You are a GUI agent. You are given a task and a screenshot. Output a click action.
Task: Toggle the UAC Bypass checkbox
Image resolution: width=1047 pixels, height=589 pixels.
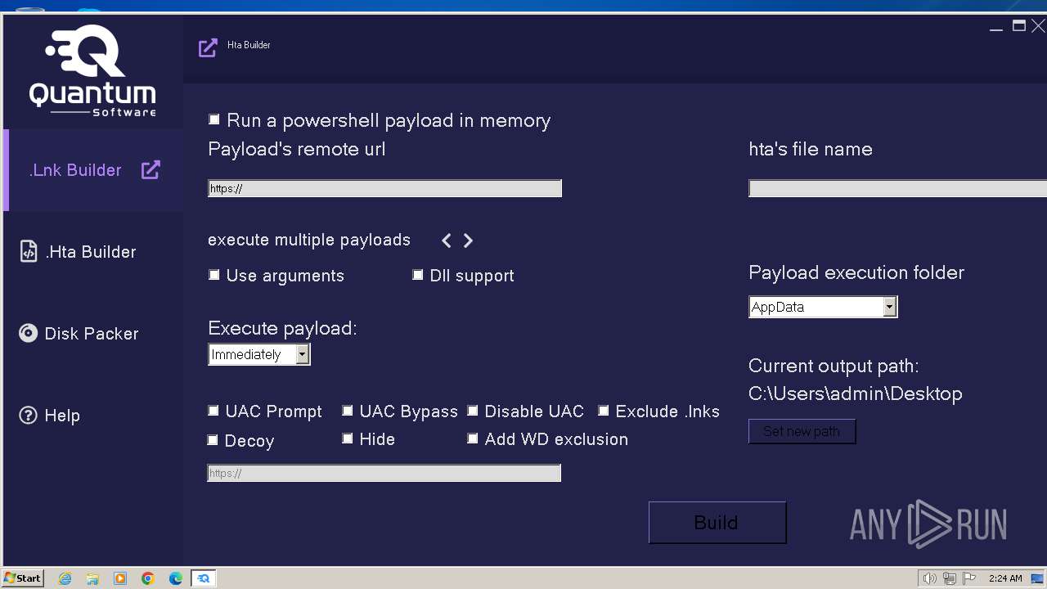(348, 411)
